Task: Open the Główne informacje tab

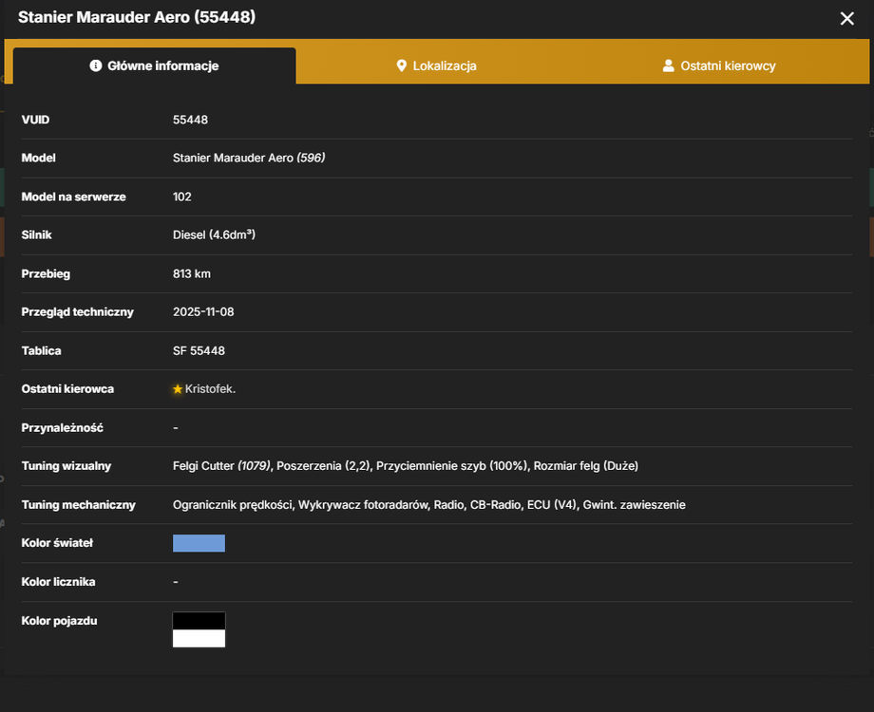Action: (x=155, y=66)
